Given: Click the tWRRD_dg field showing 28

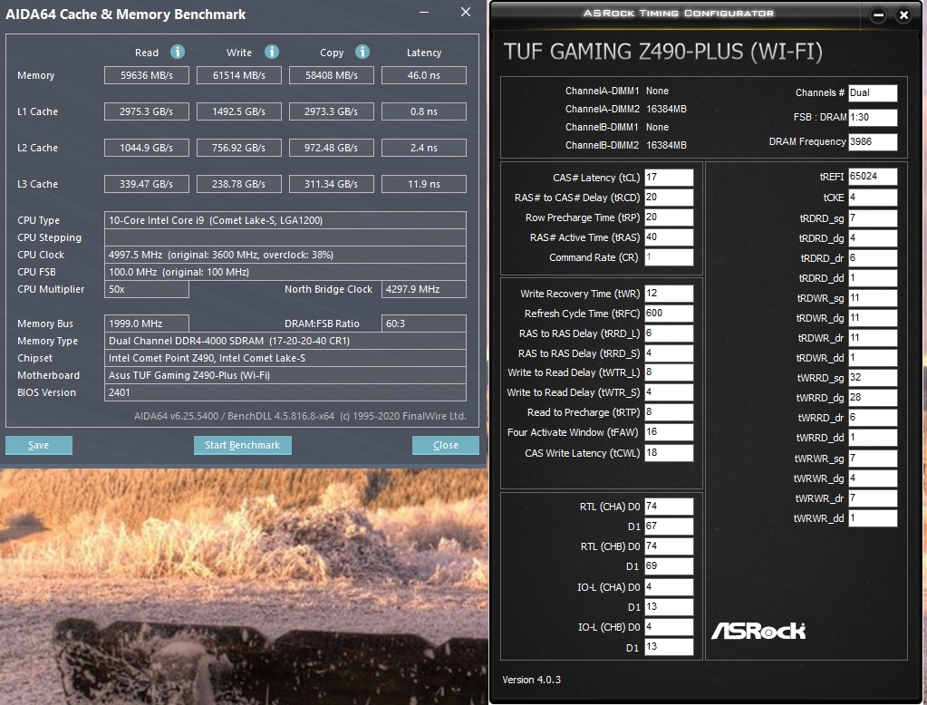Looking at the screenshot, I should (873, 398).
